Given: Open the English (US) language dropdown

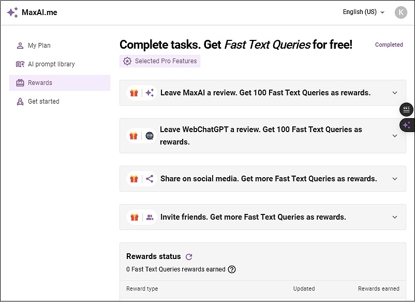Looking at the screenshot, I should pyautogui.click(x=364, y=12).
